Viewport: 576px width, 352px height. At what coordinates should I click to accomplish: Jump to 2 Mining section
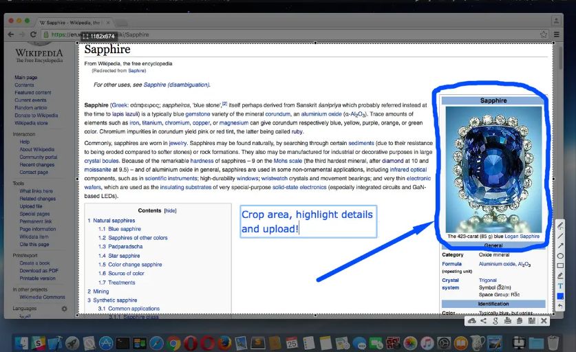[98, 291]
